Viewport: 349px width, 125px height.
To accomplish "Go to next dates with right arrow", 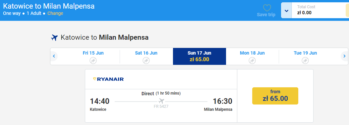I will pos(344,56).
